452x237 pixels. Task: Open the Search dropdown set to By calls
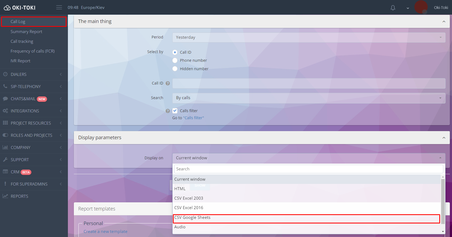pyautogui.click(x=309, y=98)
